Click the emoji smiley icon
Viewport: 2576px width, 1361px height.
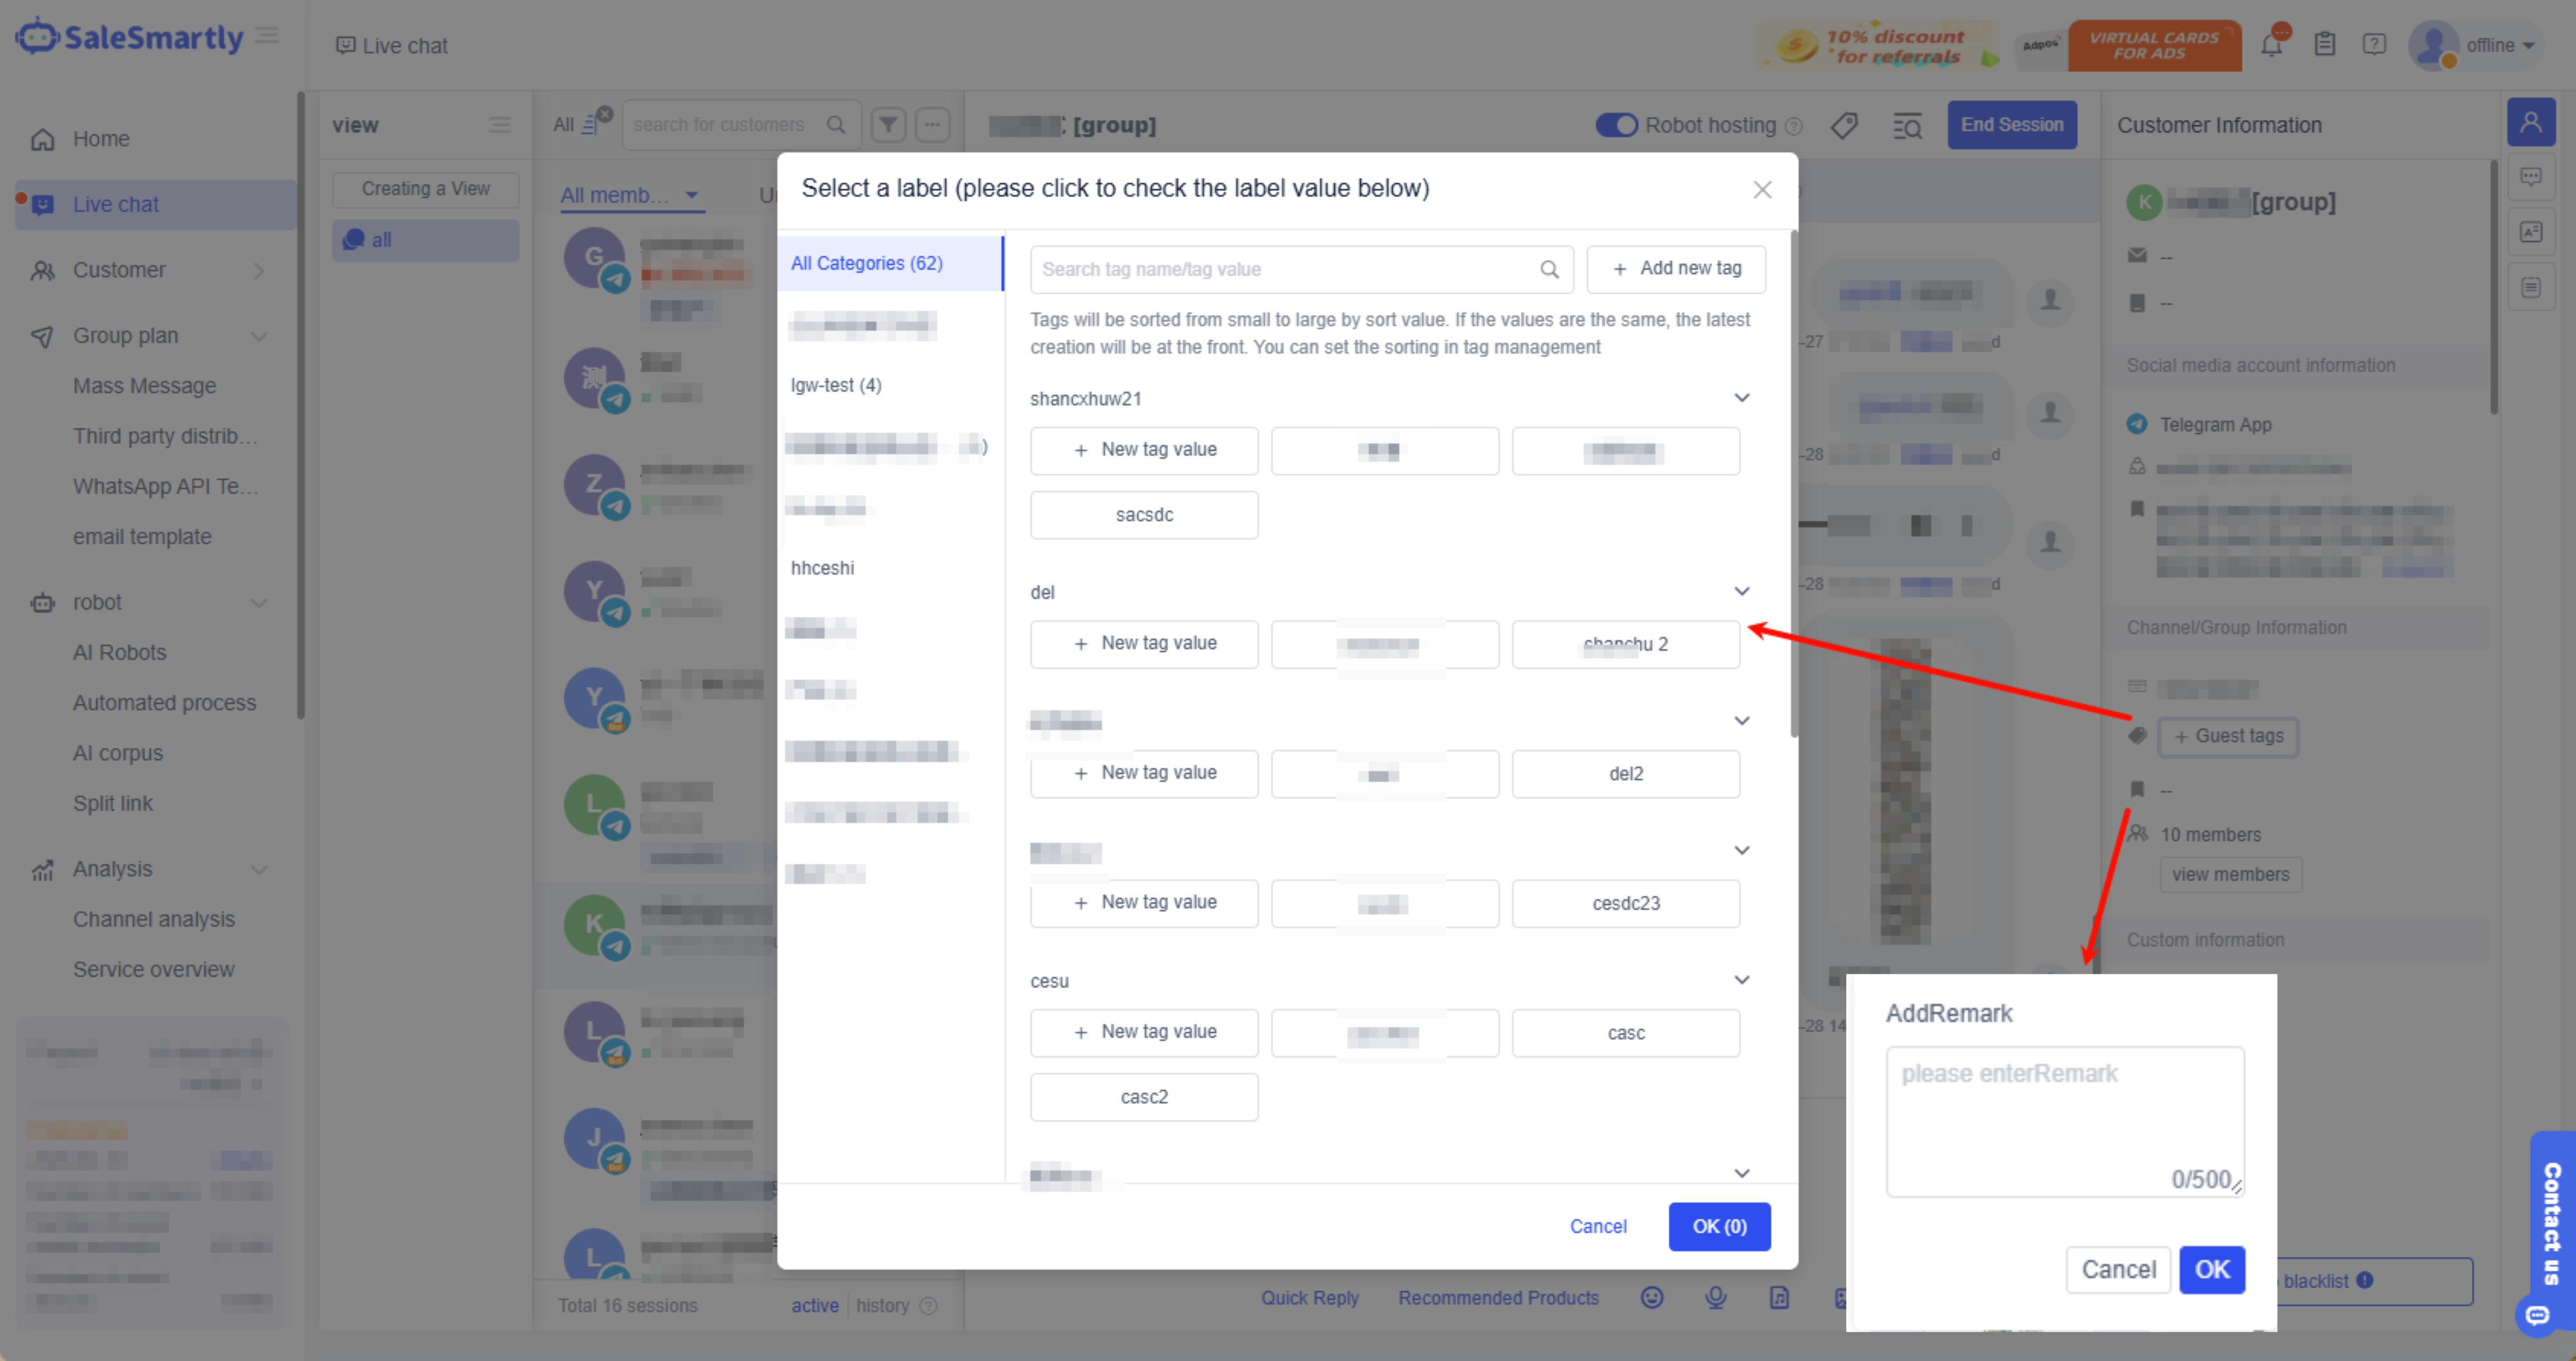[x=1652, y=1297]
